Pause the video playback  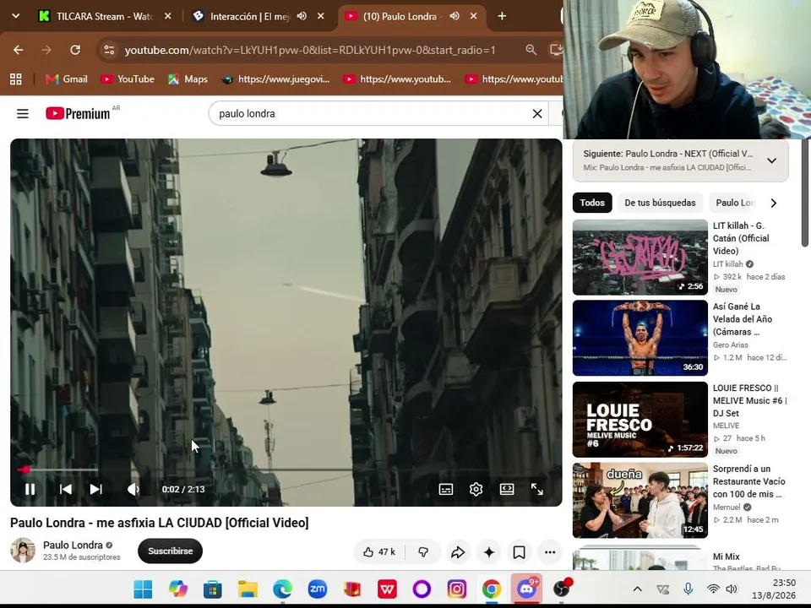(30, 489)
